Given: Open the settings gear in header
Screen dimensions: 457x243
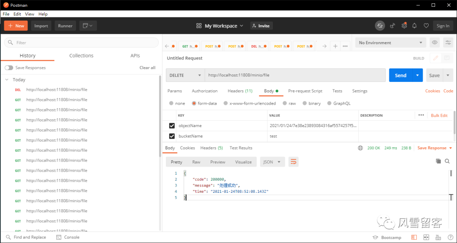Looking at the screenshot, I should 404,26.
